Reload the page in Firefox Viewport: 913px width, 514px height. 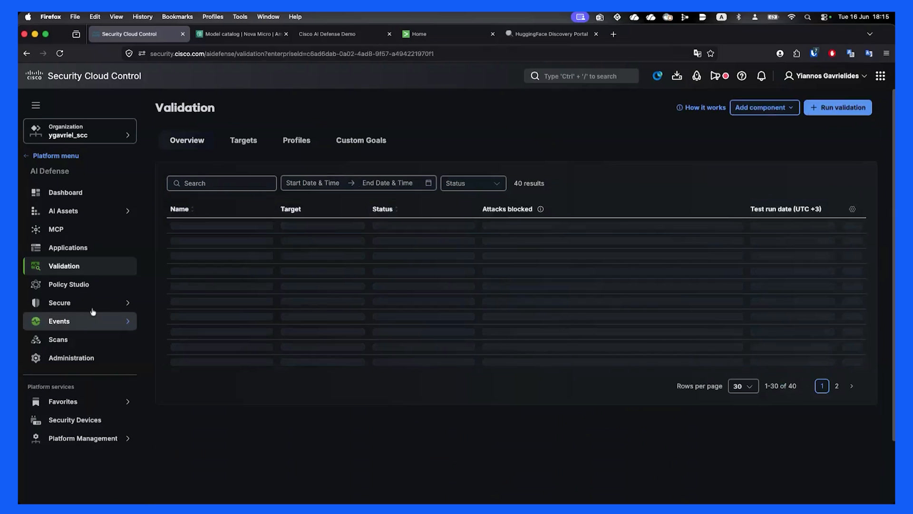[59, 54]
